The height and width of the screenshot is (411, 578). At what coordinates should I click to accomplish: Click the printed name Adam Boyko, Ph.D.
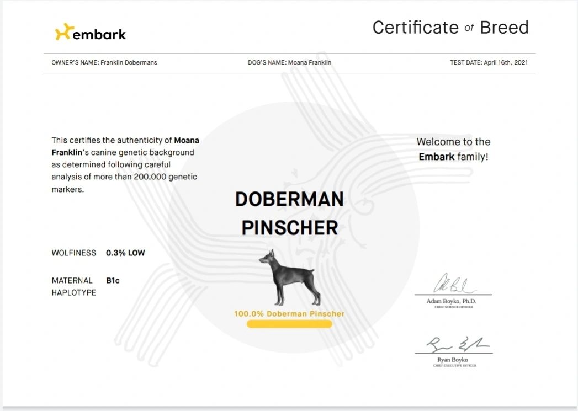(x=451, y=301)
